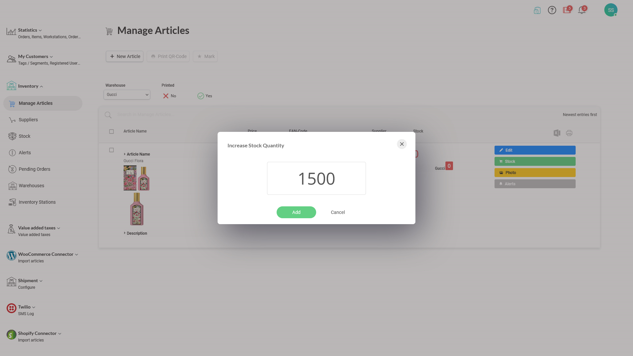Check the Gucci Flora row checkbox
Screen dimensions: 633x356
coord(111,150)
